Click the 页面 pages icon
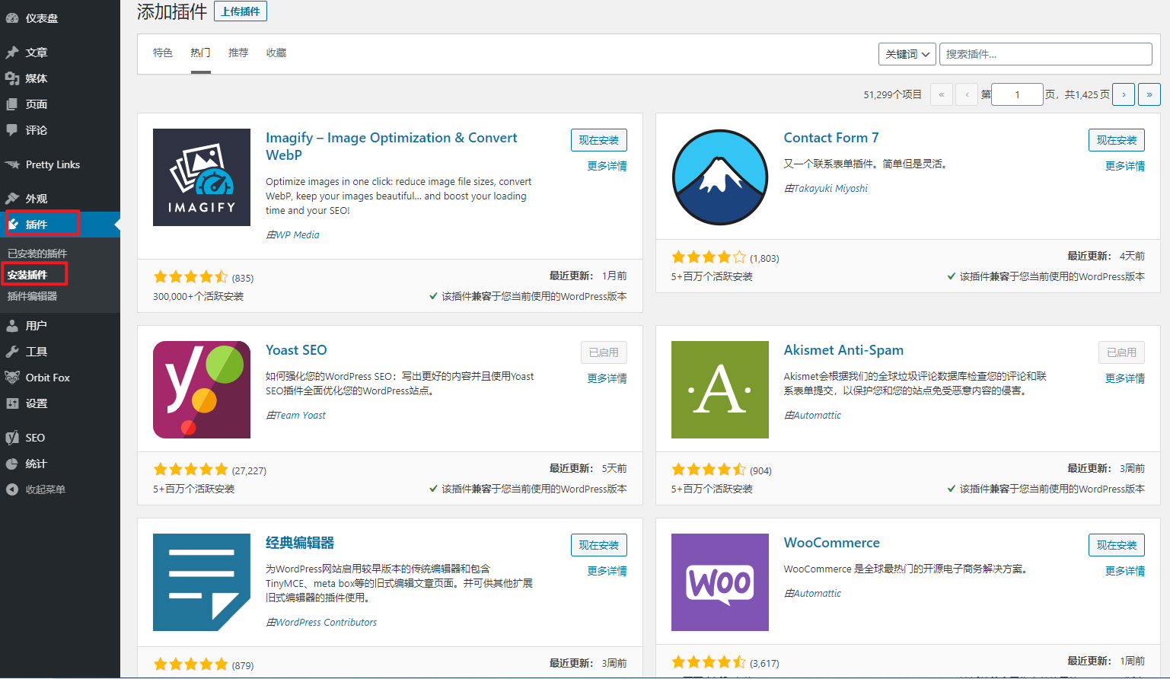Viewport: 1170px width, 679px height. tap(12, 104)
